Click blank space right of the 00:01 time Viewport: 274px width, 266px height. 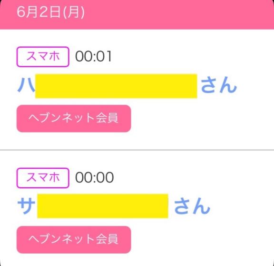click(192, 56)
